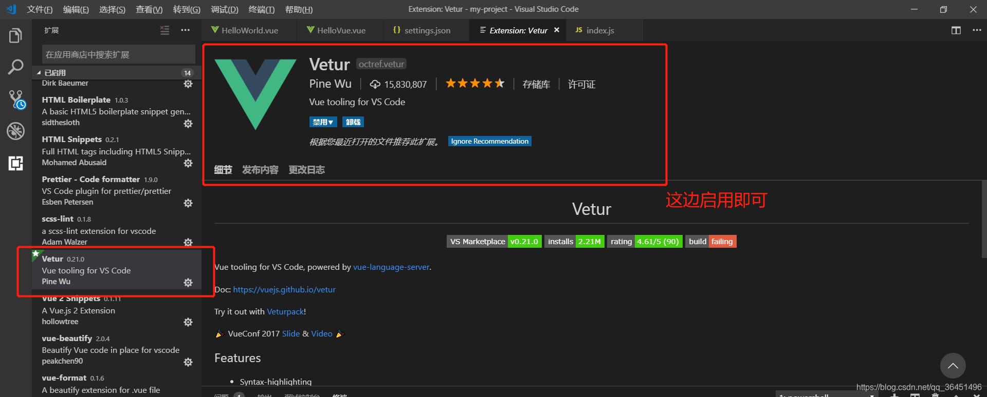Select the vue-beautify extension entry
The width and height of the screenshot is (987, 397).
pos(117,349)
